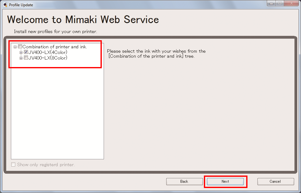This screenshot has height=193, width=301.
Task: Click the 'Profile Update' title bar text
Action: click(21, 5)
